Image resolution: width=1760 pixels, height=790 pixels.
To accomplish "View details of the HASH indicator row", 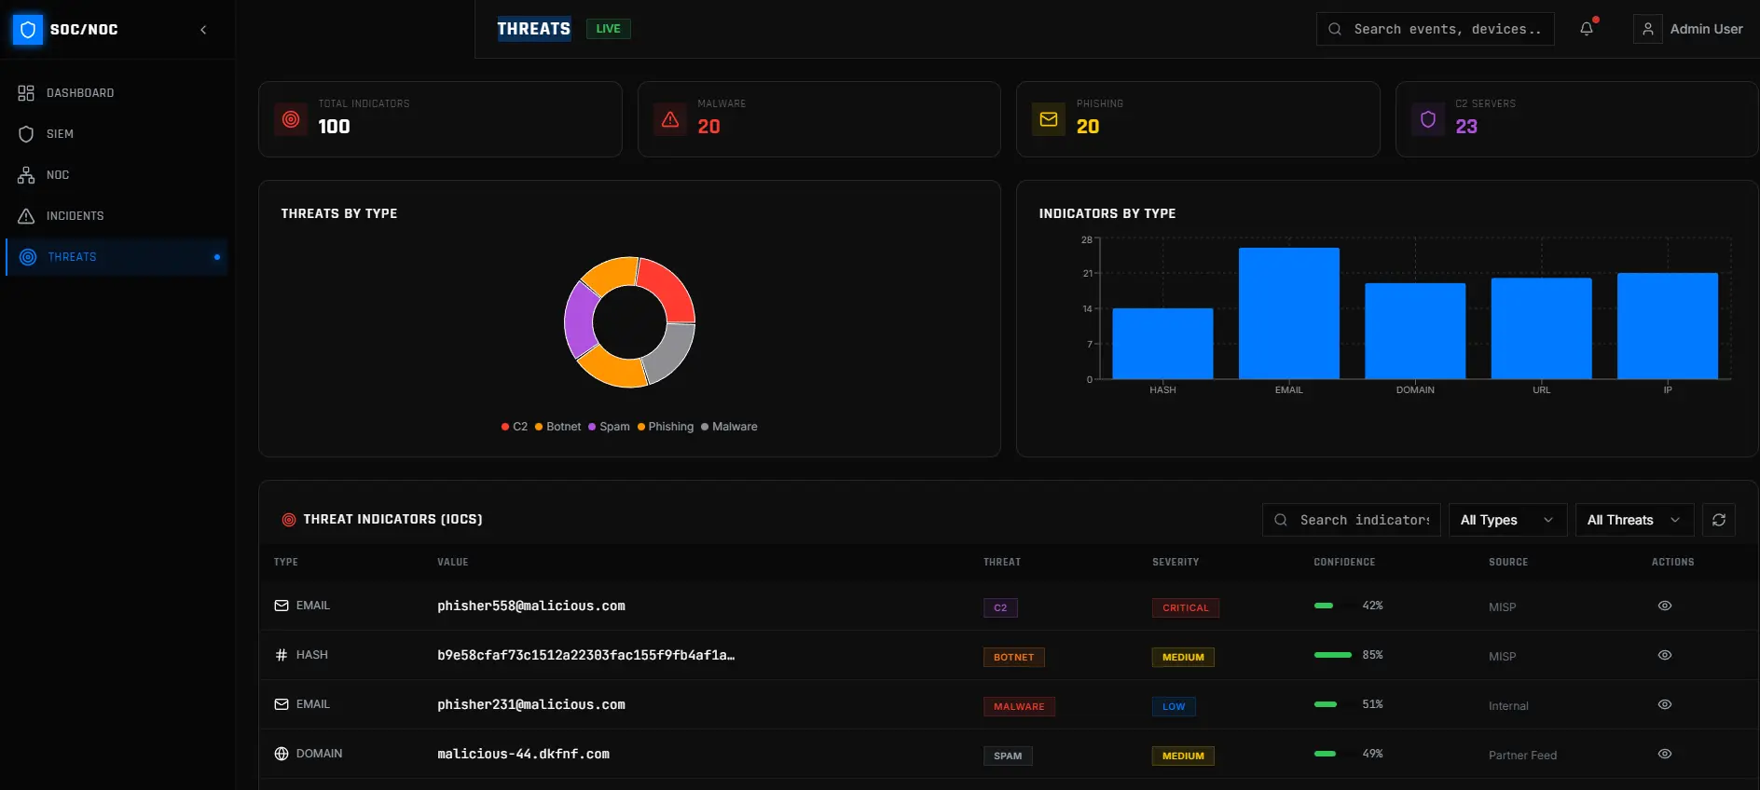I will [1665, 655].
